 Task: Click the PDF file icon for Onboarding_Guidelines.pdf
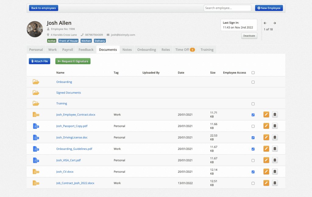point(36,149)
